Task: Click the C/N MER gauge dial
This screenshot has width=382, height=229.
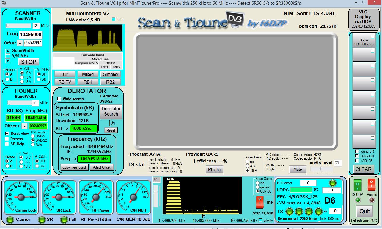Action: 133,197
